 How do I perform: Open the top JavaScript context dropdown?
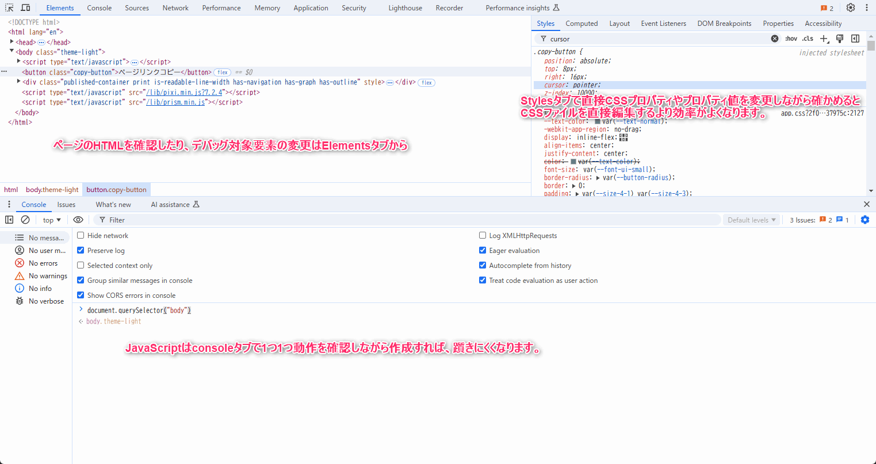[52, 220]
